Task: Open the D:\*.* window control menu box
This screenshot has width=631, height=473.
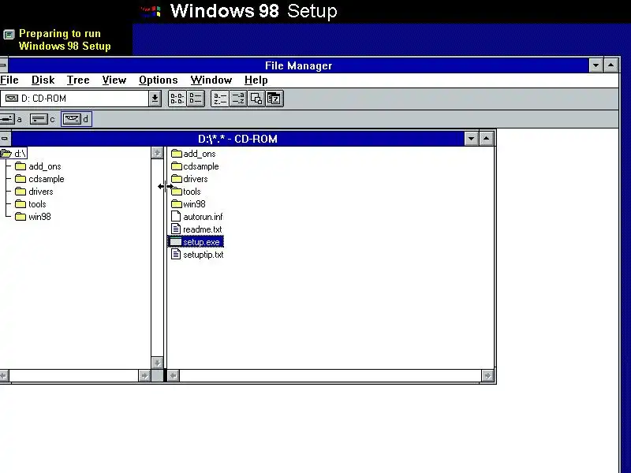Action: coord(5,139)
